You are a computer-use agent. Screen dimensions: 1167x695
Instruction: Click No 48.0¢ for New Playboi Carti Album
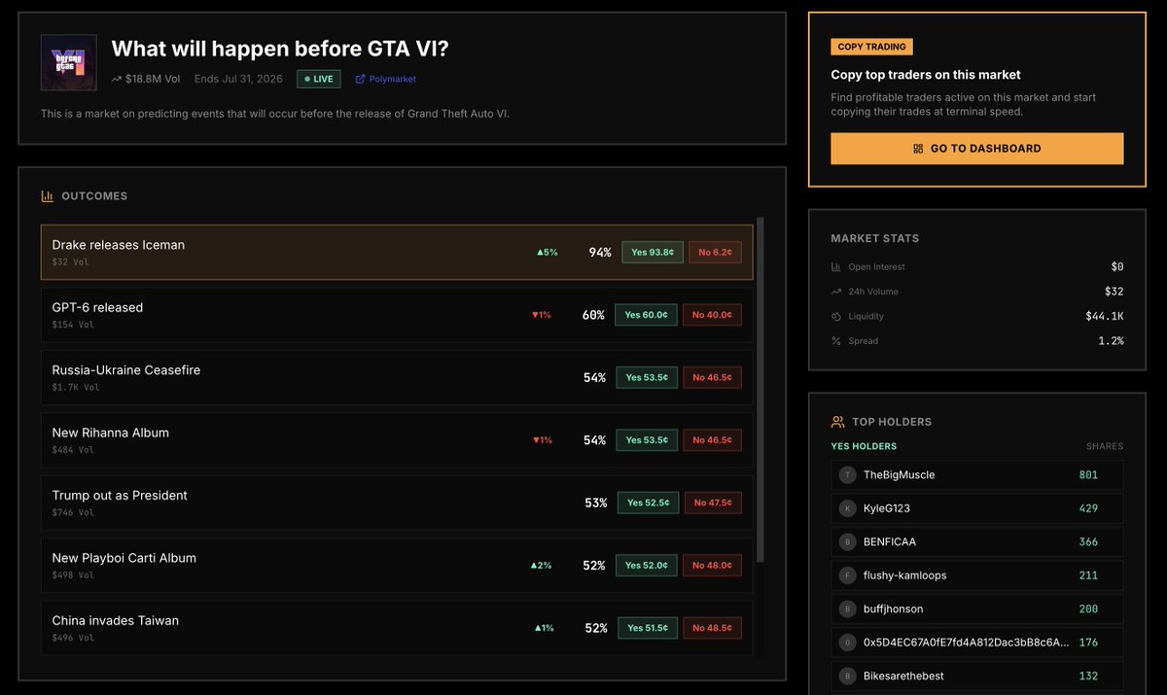(x=712, y=565)
